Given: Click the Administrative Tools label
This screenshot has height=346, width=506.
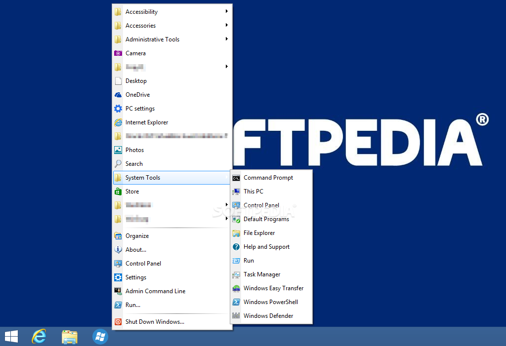Looking at the screenshot, I should (x=152, y=39).
